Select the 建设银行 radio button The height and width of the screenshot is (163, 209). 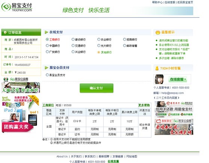(x=73, y=39)
